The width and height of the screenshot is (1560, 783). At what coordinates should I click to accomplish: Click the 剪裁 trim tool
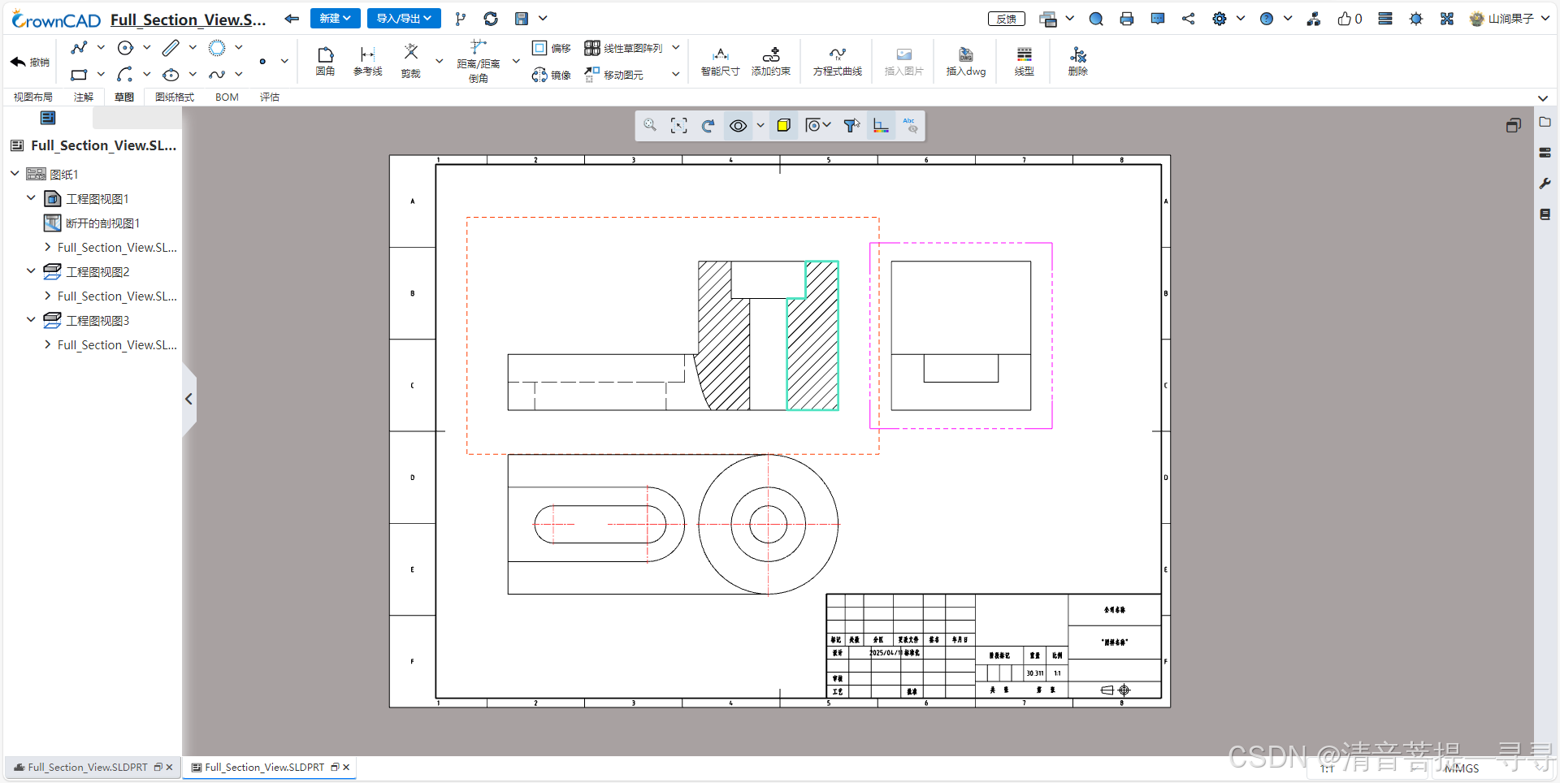pyautogui.click(x=411, y=61)
